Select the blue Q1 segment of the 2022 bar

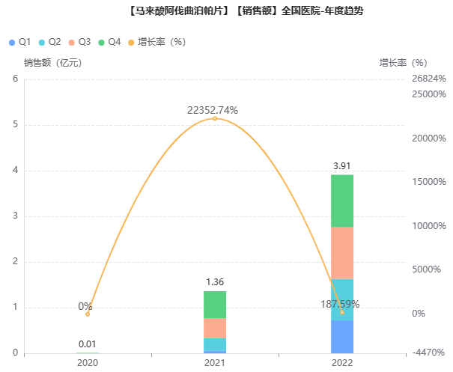click(342, 337)
